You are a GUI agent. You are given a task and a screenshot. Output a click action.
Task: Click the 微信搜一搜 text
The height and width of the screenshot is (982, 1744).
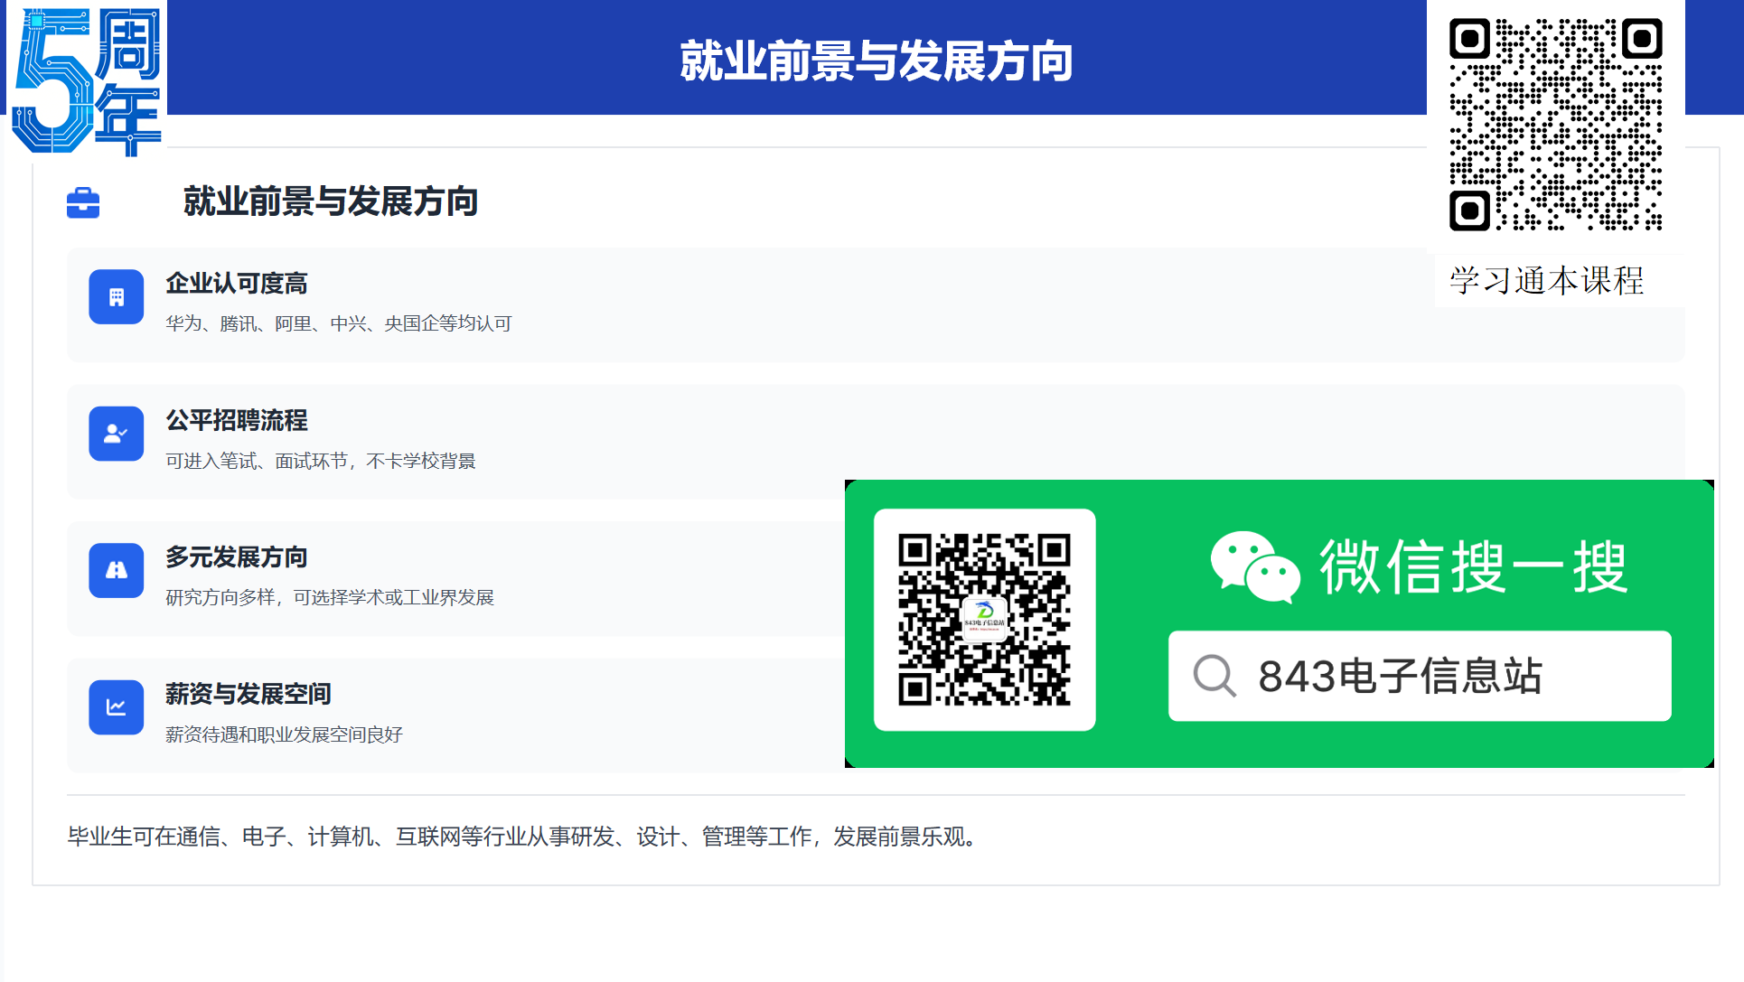[x=1473, y=566]
